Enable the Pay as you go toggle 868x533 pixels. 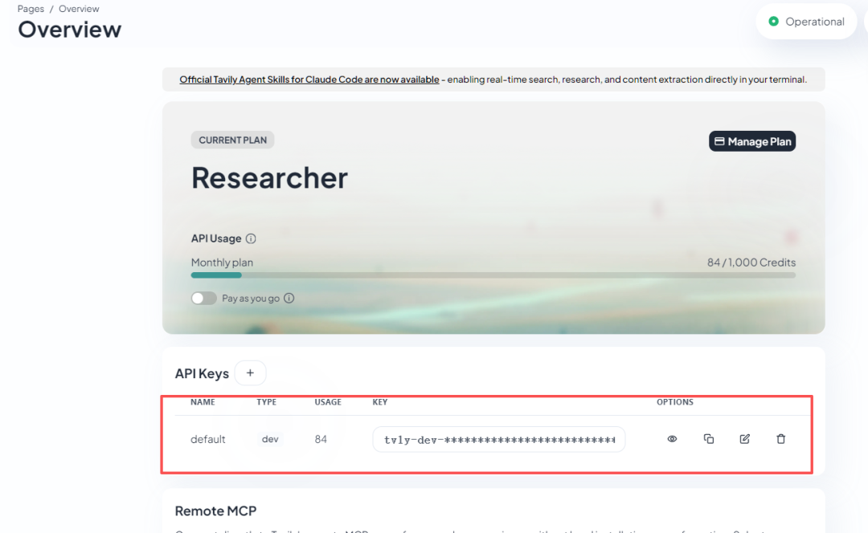coord(203,299)
